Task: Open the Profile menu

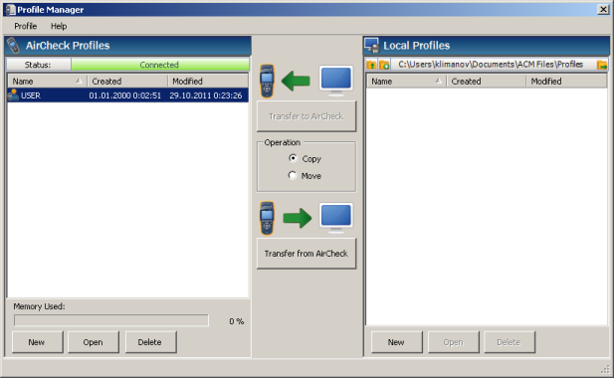Action: [x=26, y=26]
